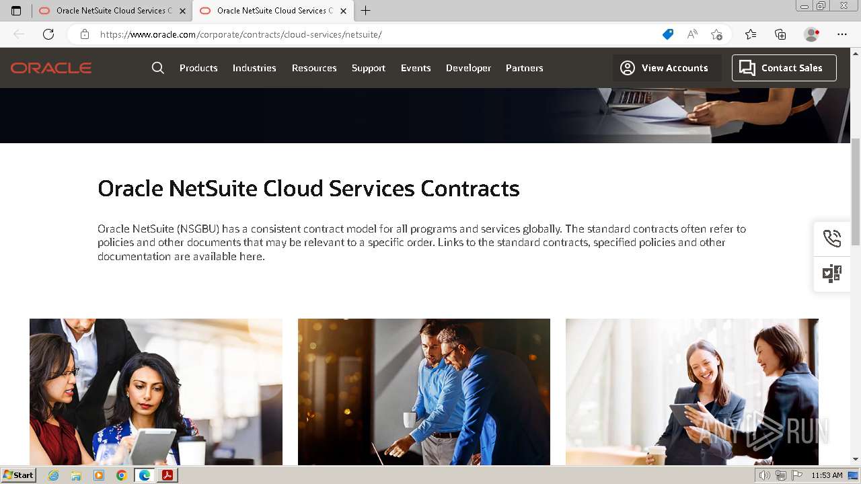Click the View Accounts button
Image resolution: width=861 pixels, height=484 pixels.
666,68
